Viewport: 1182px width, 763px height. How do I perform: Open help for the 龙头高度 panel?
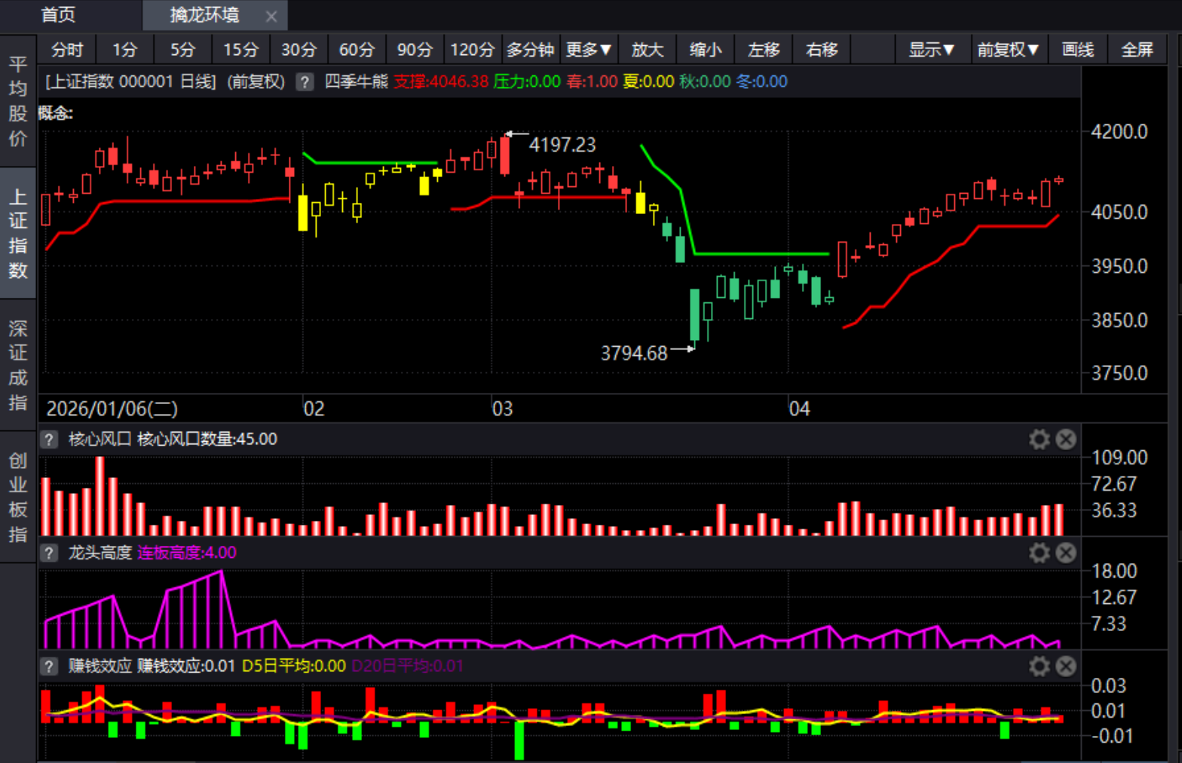click(49, 553)
